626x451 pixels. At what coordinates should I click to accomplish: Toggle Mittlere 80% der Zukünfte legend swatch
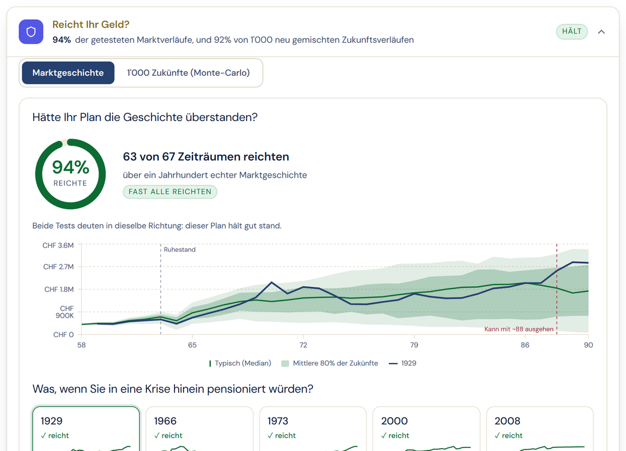[x=285, y=364]
